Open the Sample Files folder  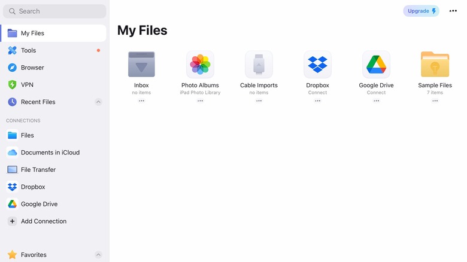coord(435,65)
